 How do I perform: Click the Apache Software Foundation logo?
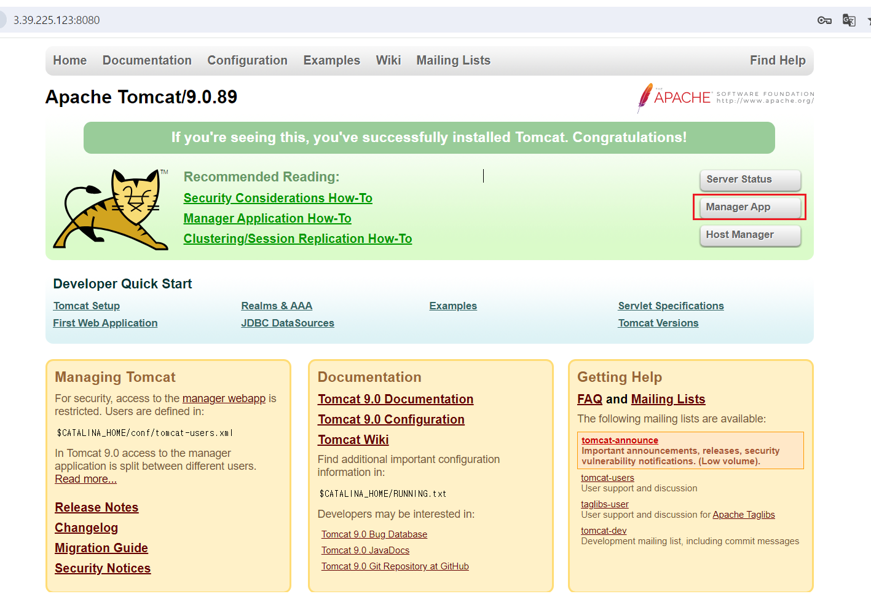coord(725,98)
